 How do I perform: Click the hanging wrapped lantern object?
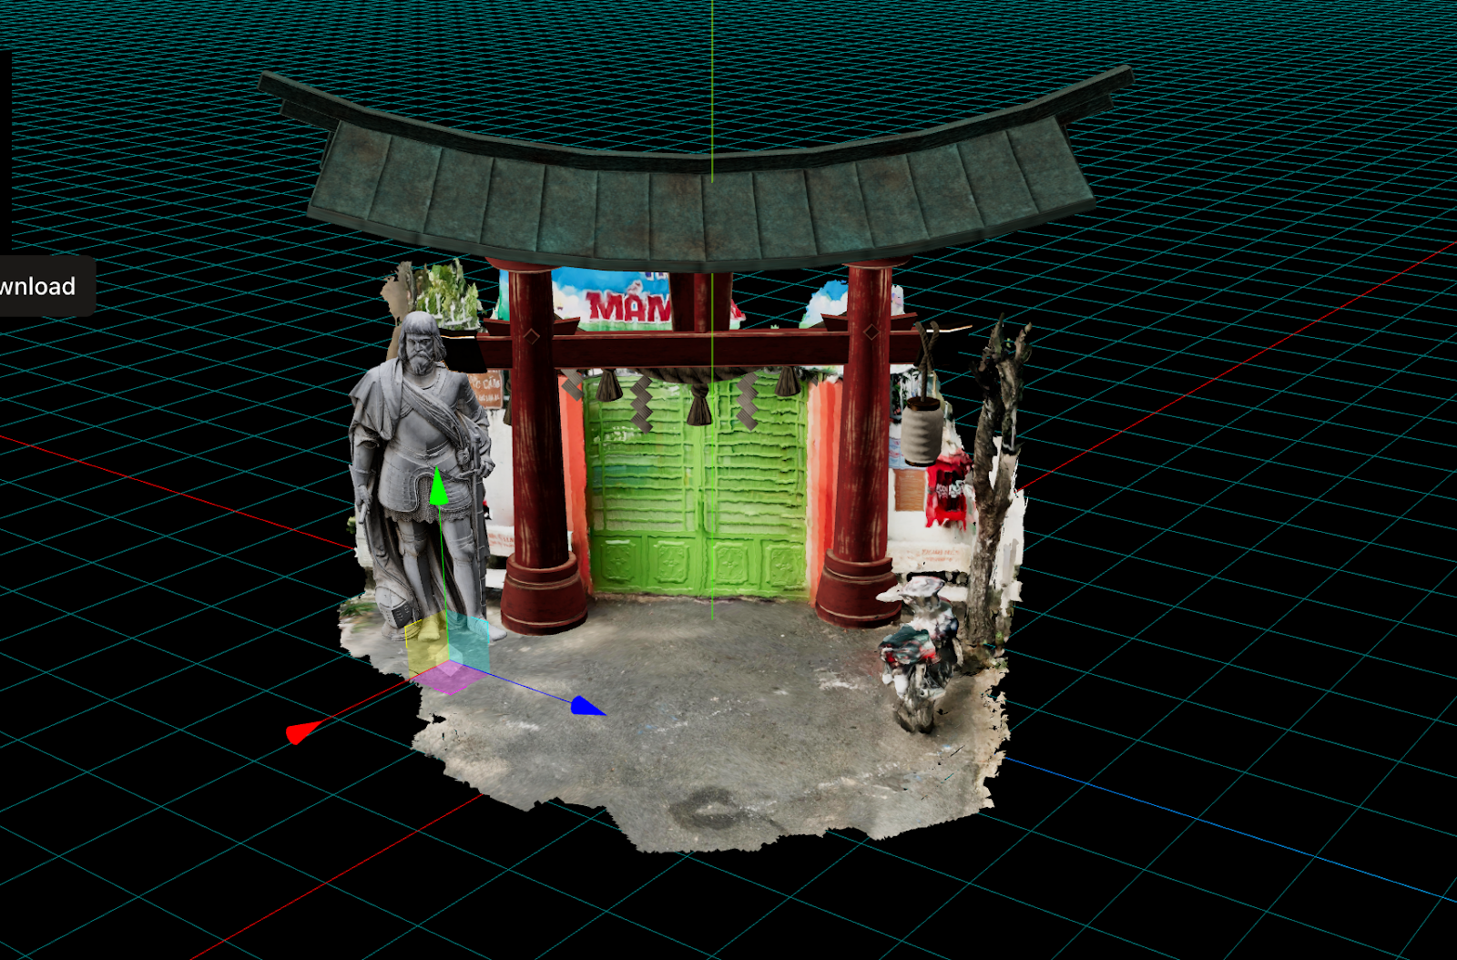[922, 428]
